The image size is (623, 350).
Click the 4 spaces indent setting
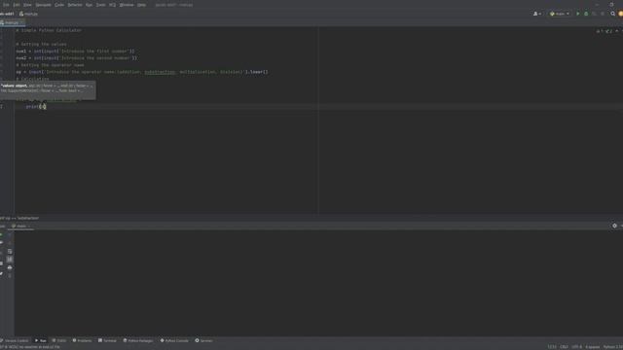(593, 347)
